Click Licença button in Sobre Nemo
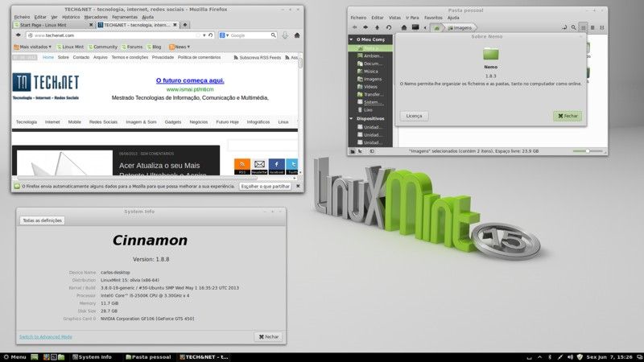 414,116
